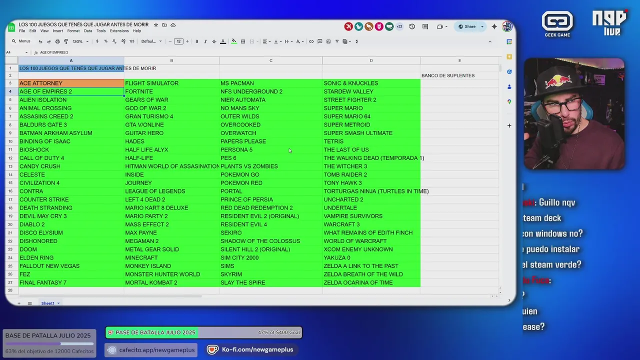Click the Print icon
The width and height of the screenshot is (640, 360).
[x=57, y=41]
